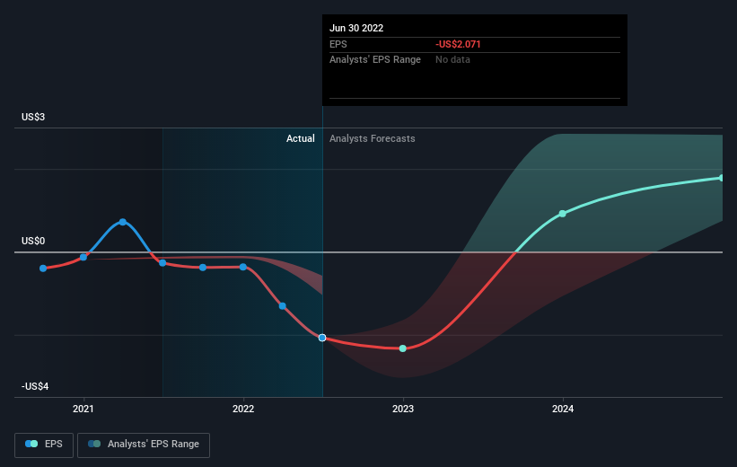Click the 2021 x-axis label
Screen dimensions: 737x467
tap(83, 409)
